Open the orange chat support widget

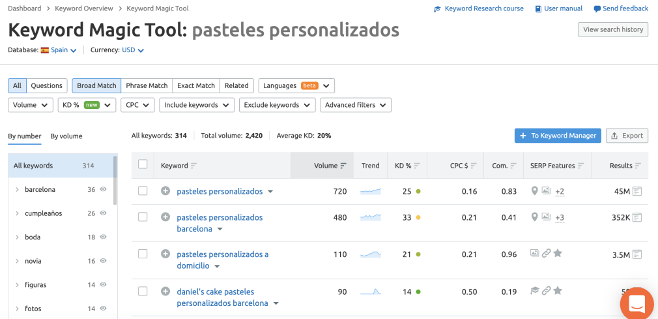[x=637, y=303]
